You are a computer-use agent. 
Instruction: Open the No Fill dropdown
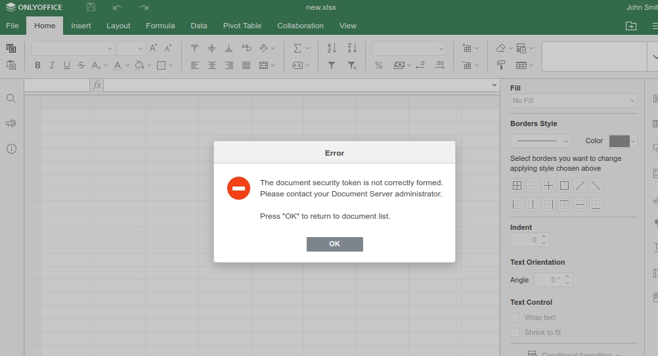573,100
